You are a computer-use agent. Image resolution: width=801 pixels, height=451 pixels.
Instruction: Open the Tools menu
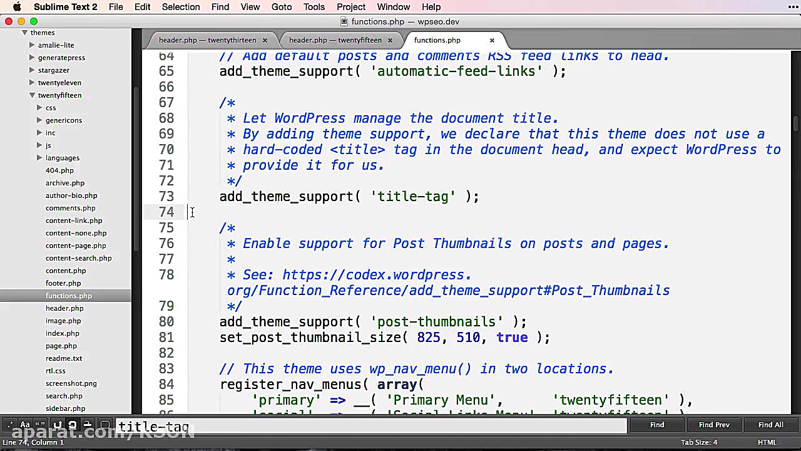[314, 7]
